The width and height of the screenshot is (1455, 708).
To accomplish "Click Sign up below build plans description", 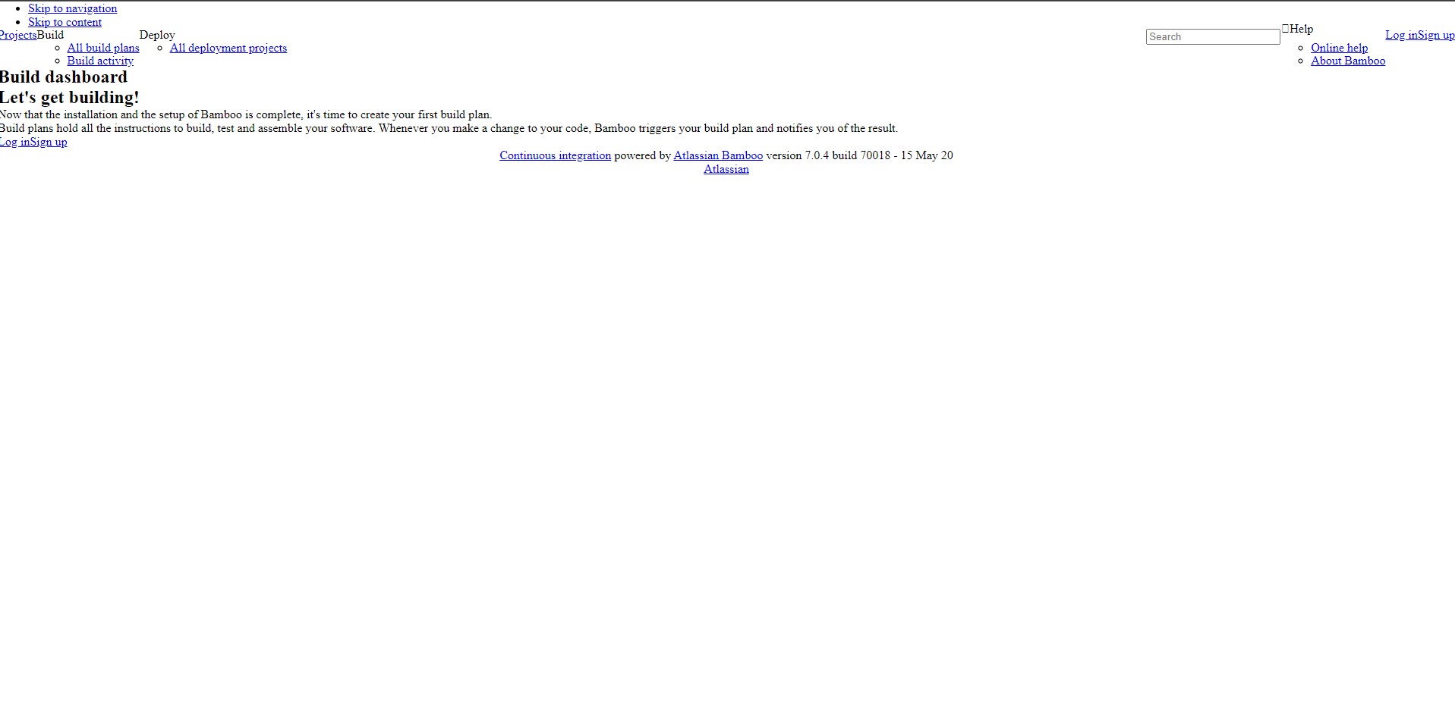I will (49, 142).
